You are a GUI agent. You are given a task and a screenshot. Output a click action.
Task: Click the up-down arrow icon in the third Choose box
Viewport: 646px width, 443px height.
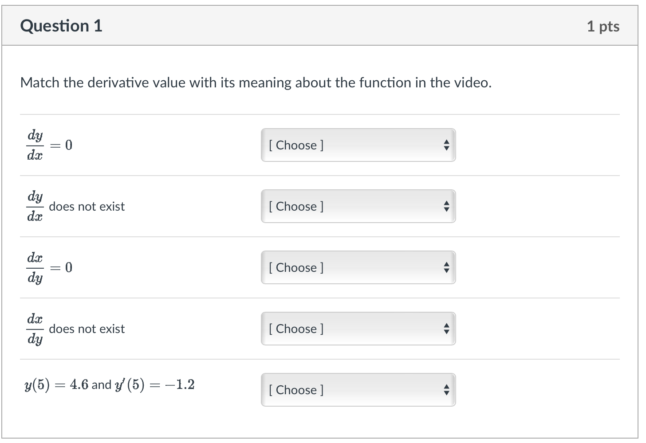(x=446, y=267)
